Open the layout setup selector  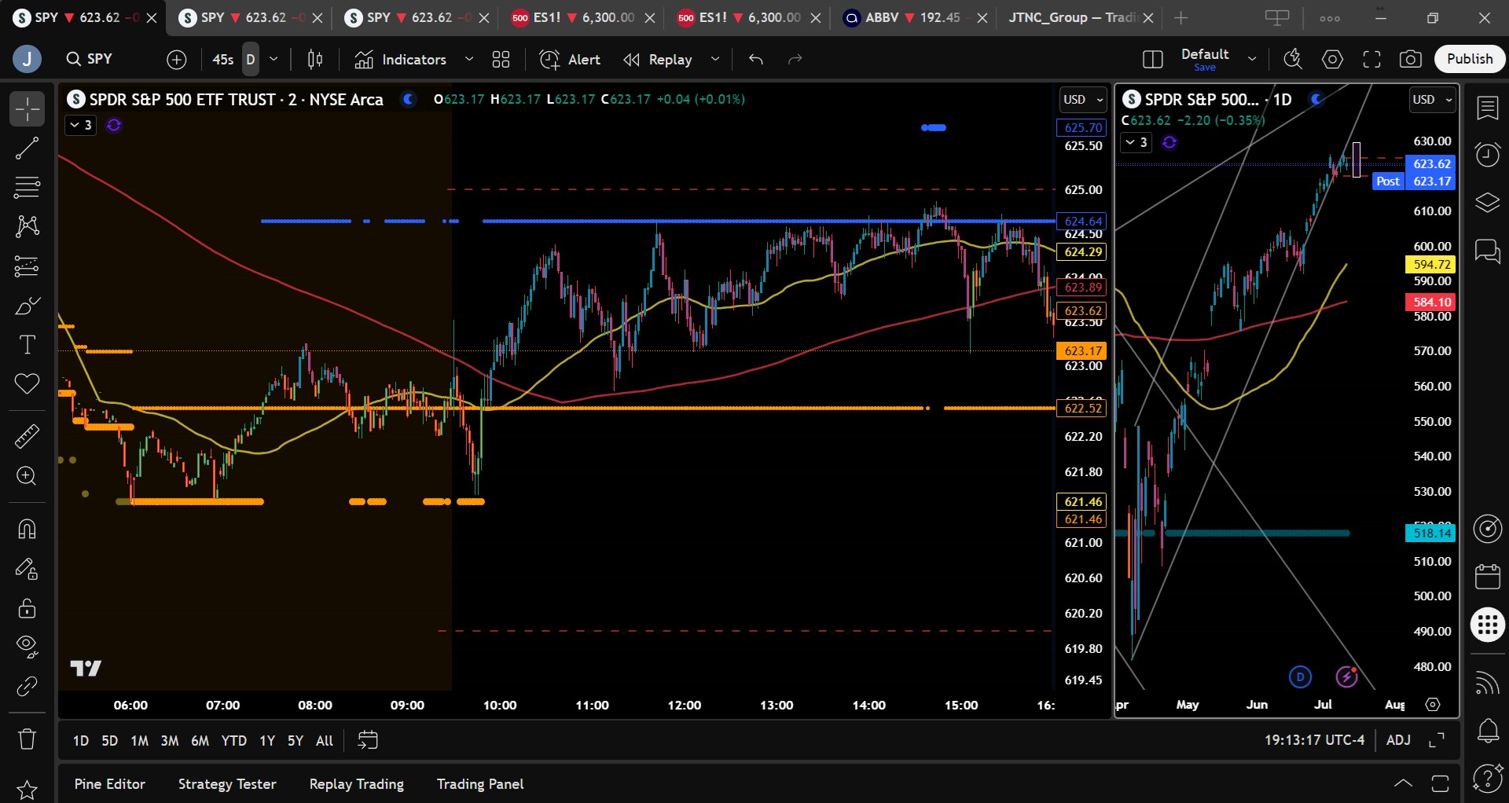tap(1153, 59)
